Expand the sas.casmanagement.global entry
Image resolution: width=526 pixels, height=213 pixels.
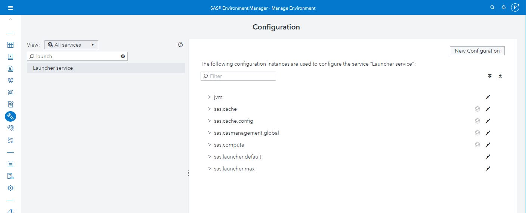210,133
